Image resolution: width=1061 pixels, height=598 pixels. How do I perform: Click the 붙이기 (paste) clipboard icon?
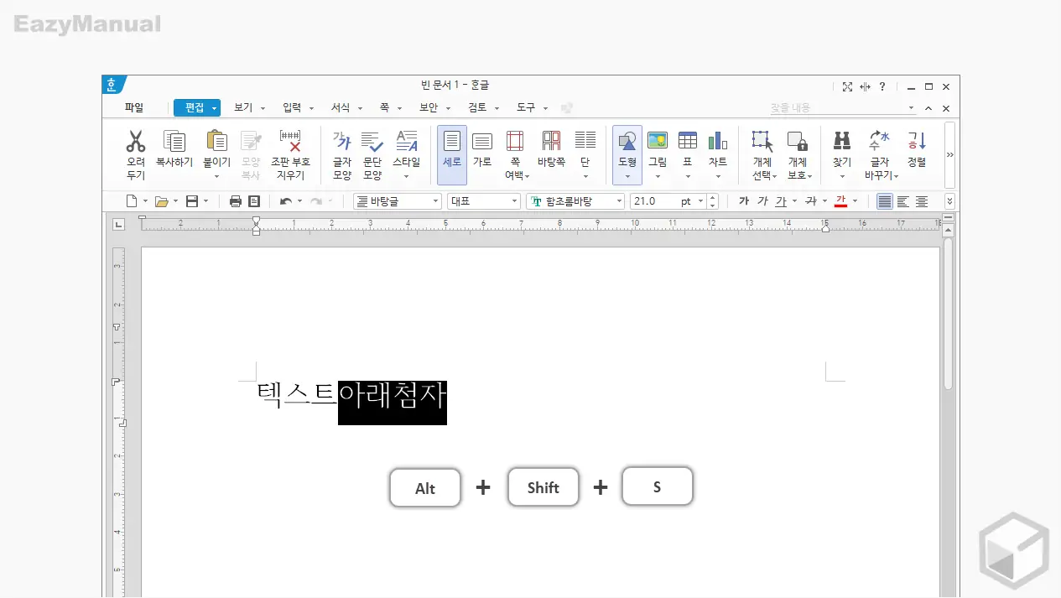[216, 141]
